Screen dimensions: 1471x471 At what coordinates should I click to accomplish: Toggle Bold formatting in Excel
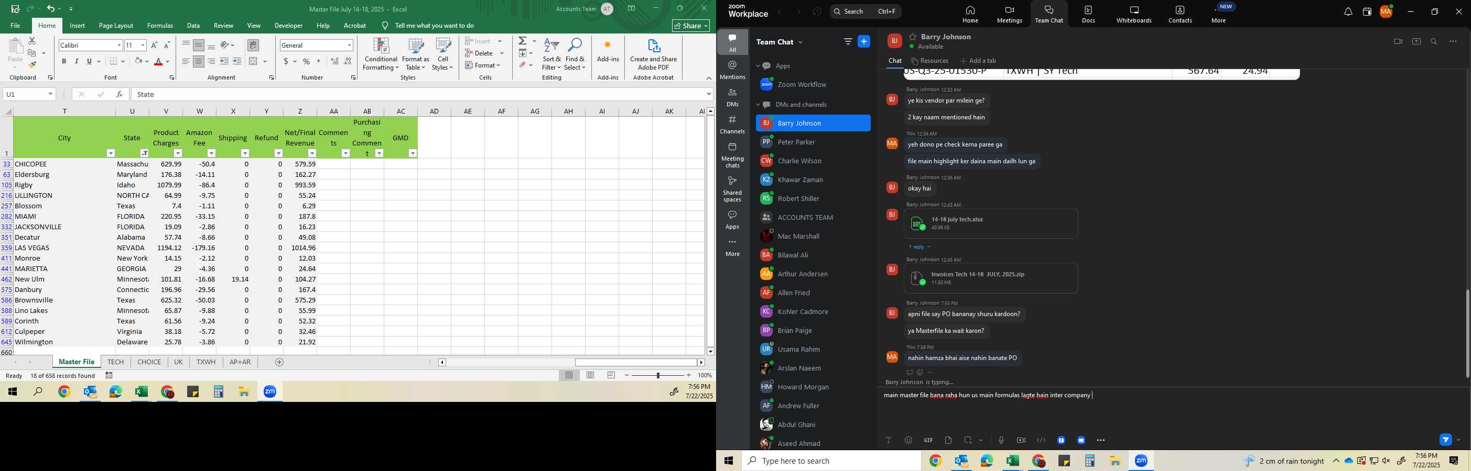[x=64, y=61]
